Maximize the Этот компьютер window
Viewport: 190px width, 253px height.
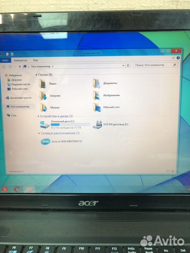tap(168, 51)
